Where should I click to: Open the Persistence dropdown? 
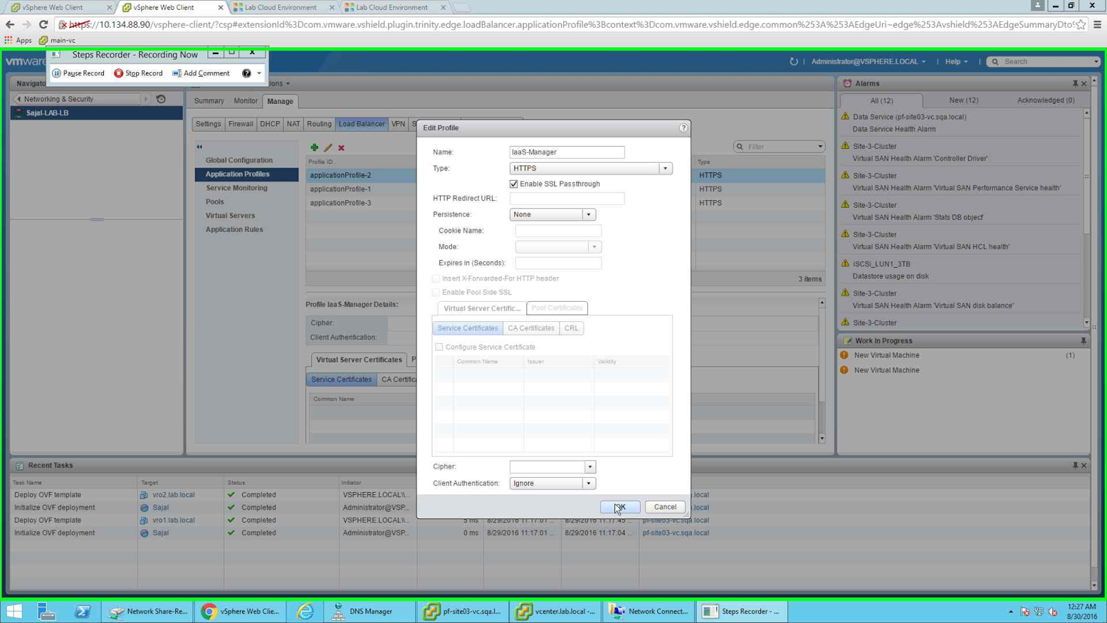(589, 215)
